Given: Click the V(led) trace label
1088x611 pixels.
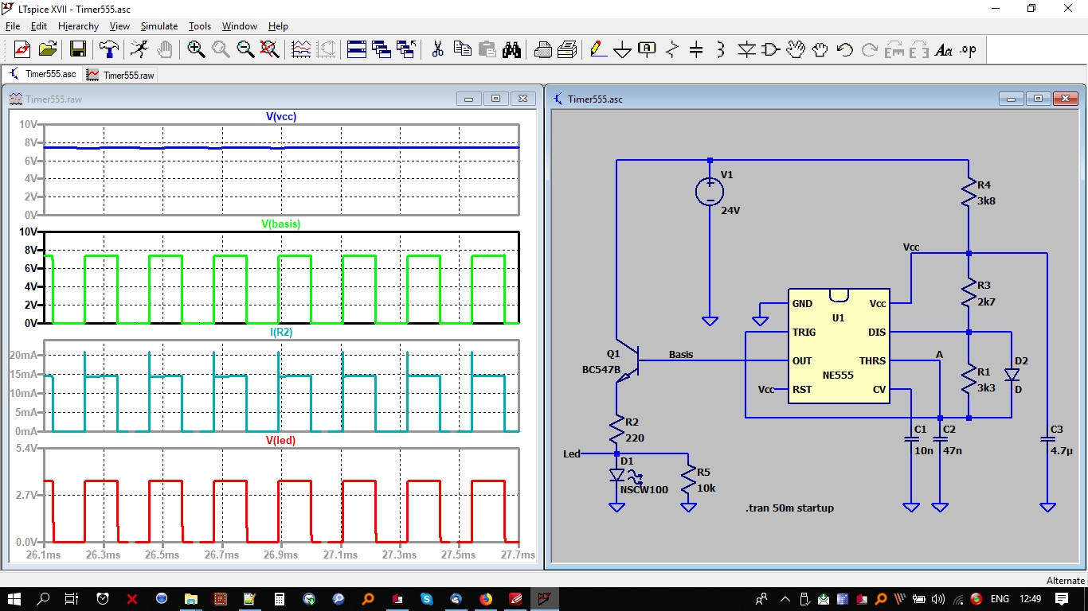Looking at the screenshot, I should pyautogui.click(x=280, y=440).
